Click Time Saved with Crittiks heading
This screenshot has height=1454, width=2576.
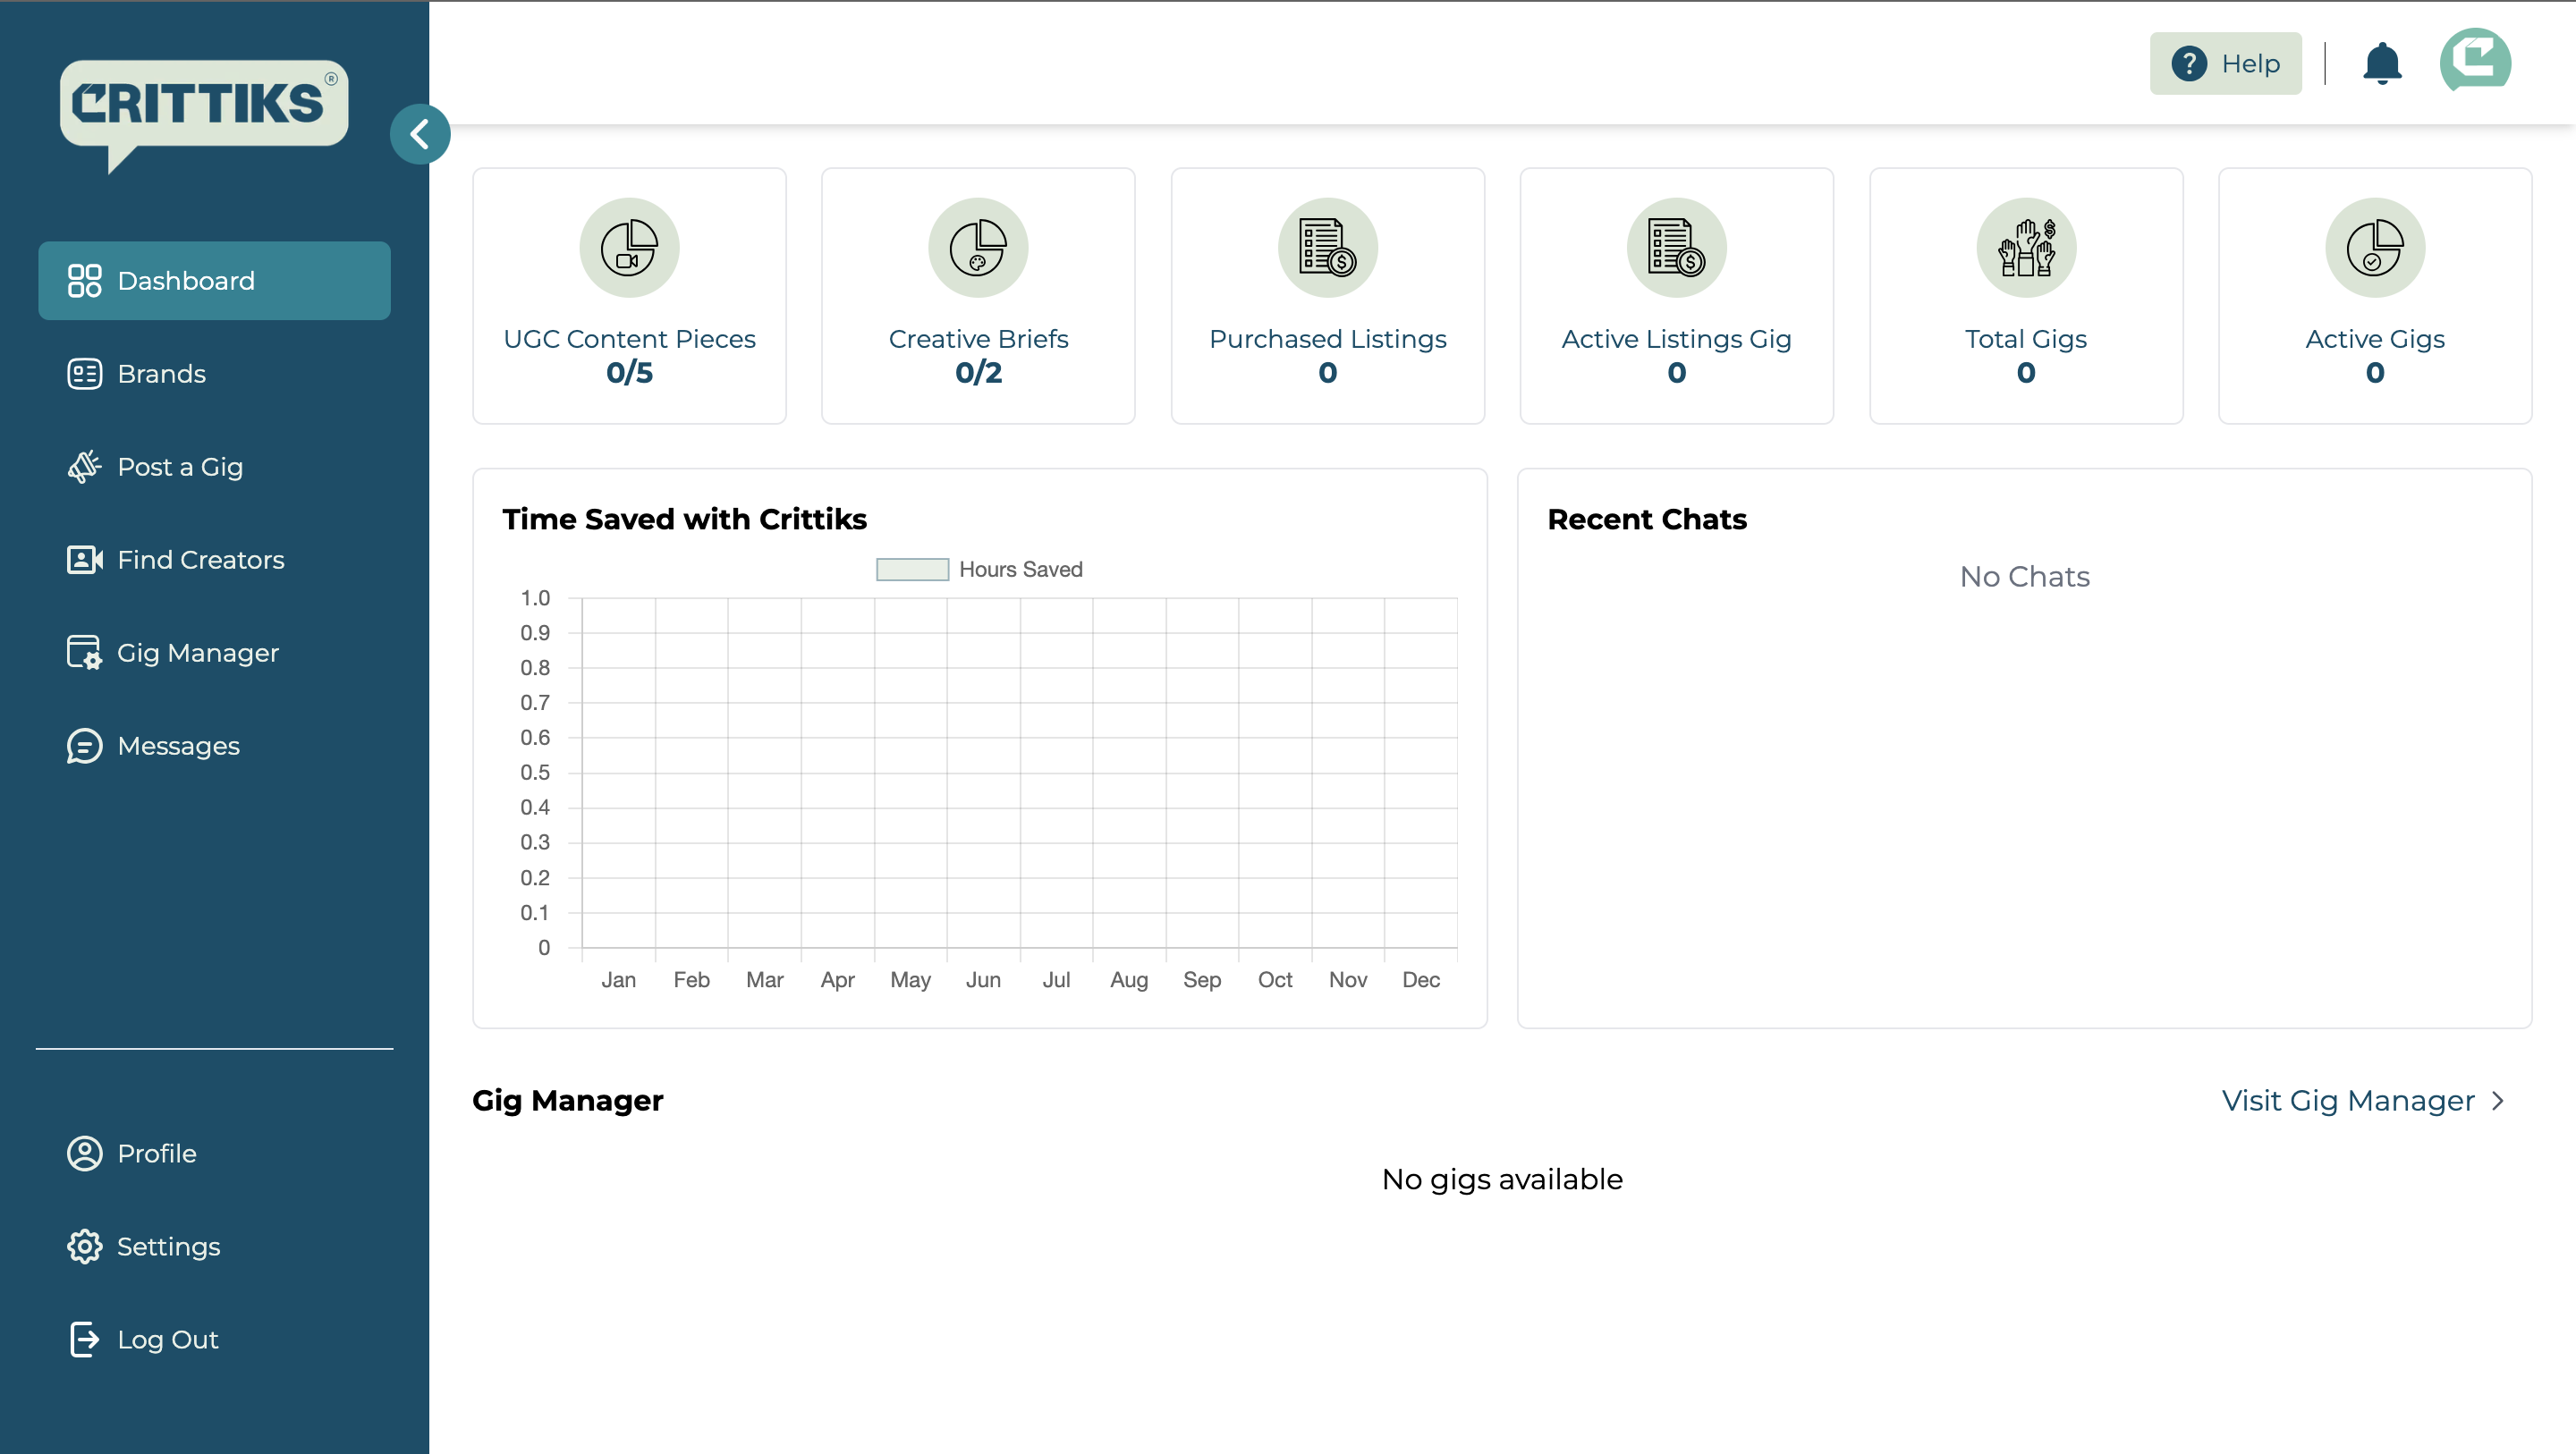(685, 520)
